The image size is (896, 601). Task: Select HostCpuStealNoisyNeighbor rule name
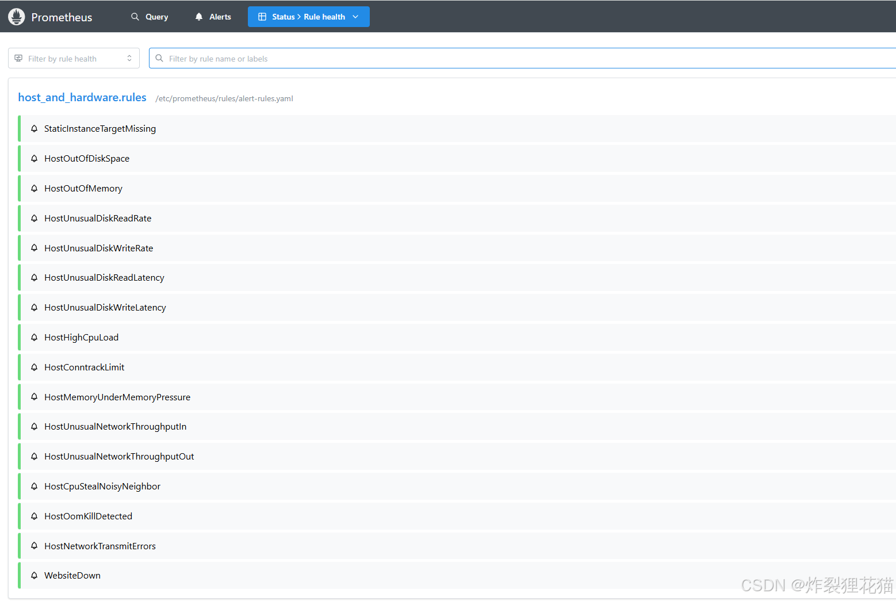[x=102, y=487]
